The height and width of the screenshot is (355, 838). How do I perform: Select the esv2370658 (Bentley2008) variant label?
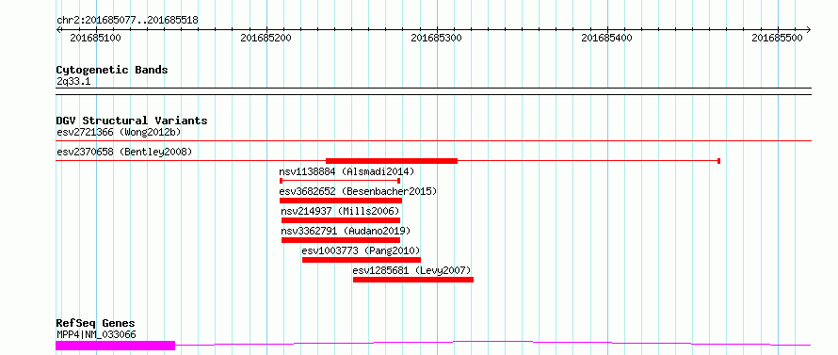click(x=124, y=152)
